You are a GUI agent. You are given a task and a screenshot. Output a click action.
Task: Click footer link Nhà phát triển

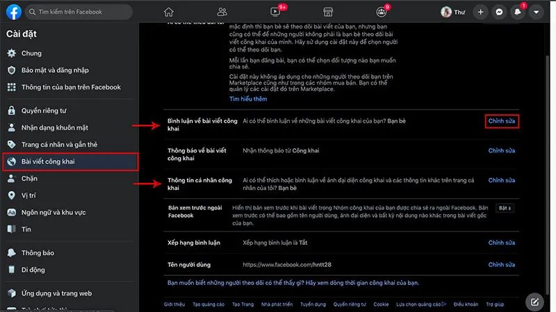pyautogui.click(x=277, y=304)
